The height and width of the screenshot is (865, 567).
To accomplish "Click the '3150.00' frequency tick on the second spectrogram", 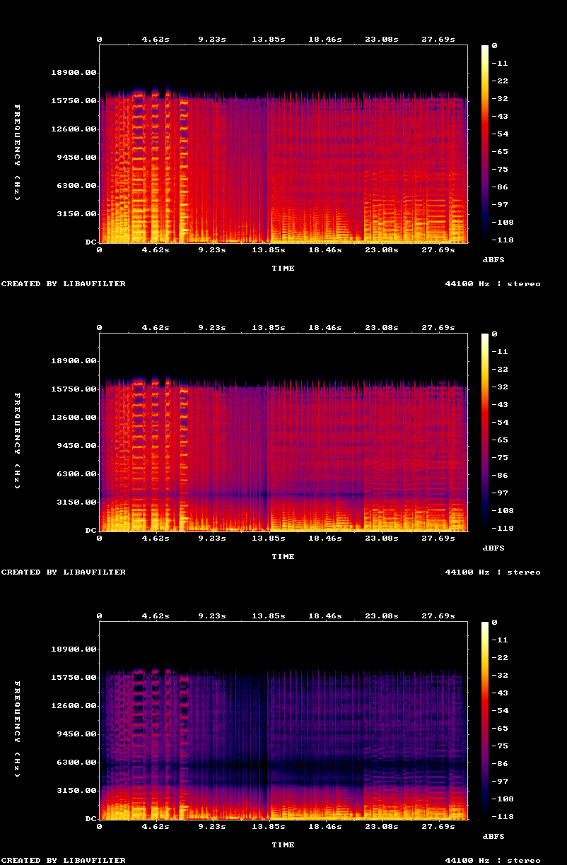I will point(77,502).
